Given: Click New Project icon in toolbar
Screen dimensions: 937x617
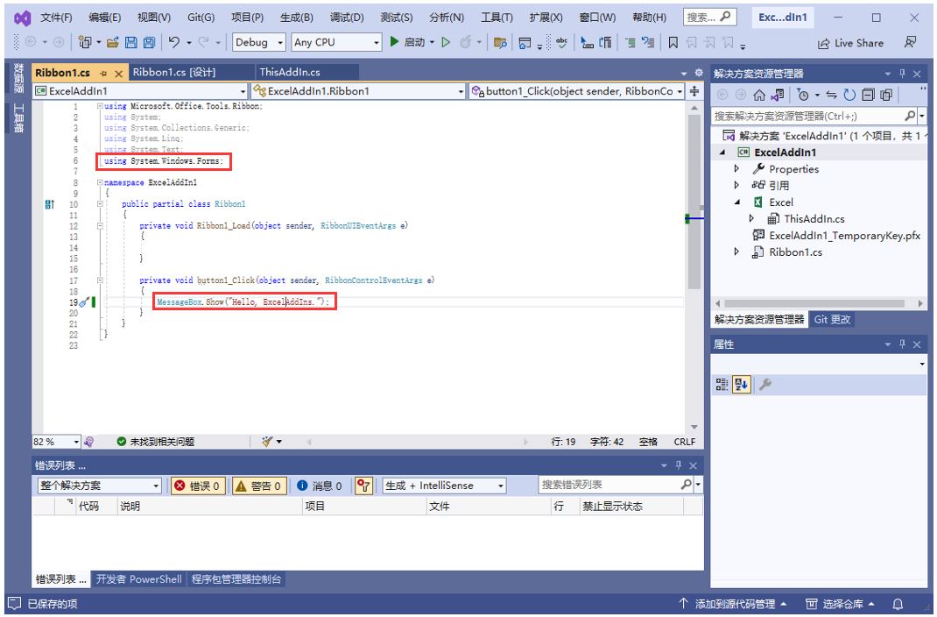Looking at the screenshot, I should click(85, 42).
